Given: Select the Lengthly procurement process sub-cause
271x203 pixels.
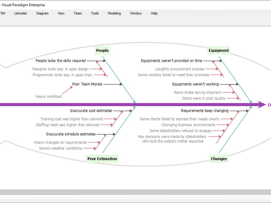Looking at the screenshot, I should pyautogui.click(x=180, y=69).
